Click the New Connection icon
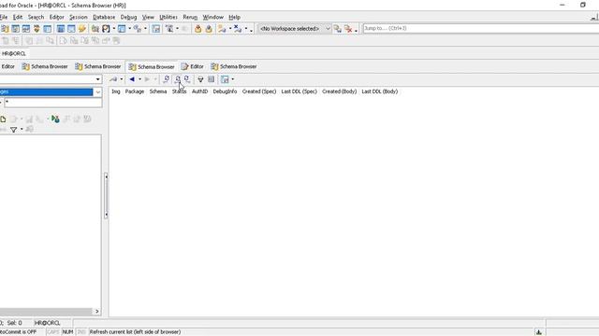 tap(222, 29)
